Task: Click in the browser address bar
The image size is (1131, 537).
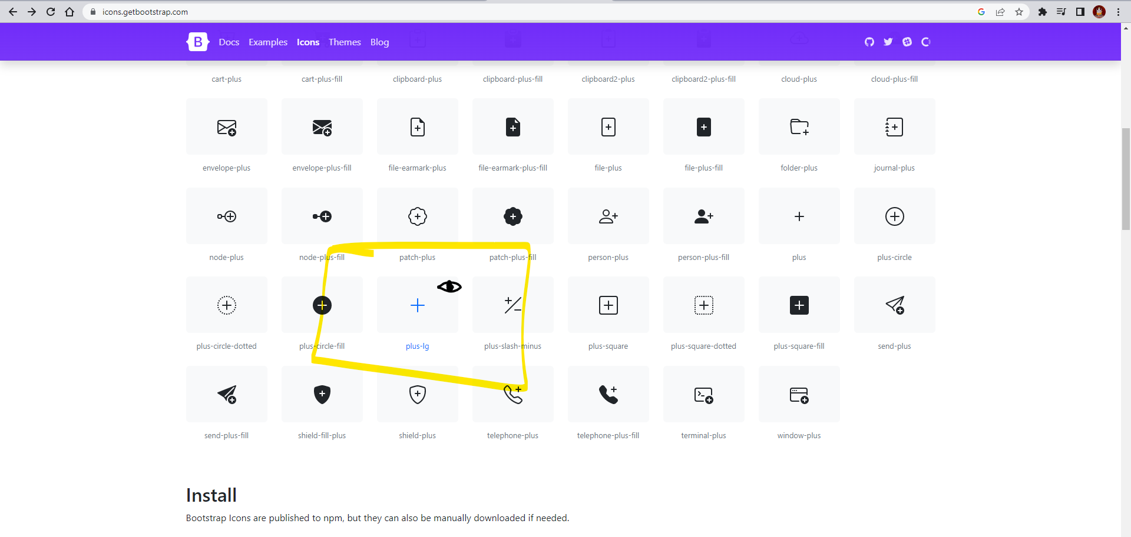Action: [x=236, y=12]
